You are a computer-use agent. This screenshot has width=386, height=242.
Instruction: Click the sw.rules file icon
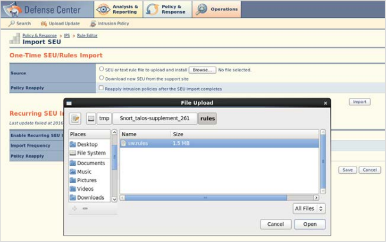coord(124,144)
